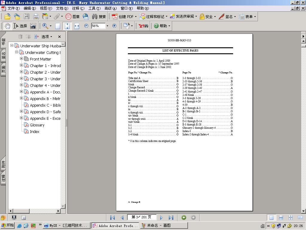This screenshot has width=306, height=230.
Task: Click the Email envelope globe icon
Action: [x=85, y=17]
